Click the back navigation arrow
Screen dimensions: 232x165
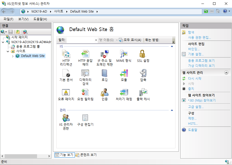[4, 12]
